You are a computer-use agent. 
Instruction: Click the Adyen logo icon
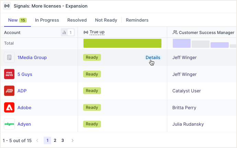pos(9,124)
